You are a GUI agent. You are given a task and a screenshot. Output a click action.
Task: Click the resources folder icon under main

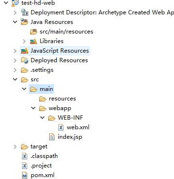pyautogui.click(x=43, y=99)
